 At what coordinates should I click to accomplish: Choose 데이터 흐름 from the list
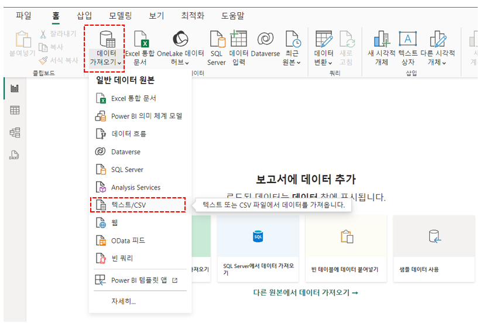click(140, 134)
